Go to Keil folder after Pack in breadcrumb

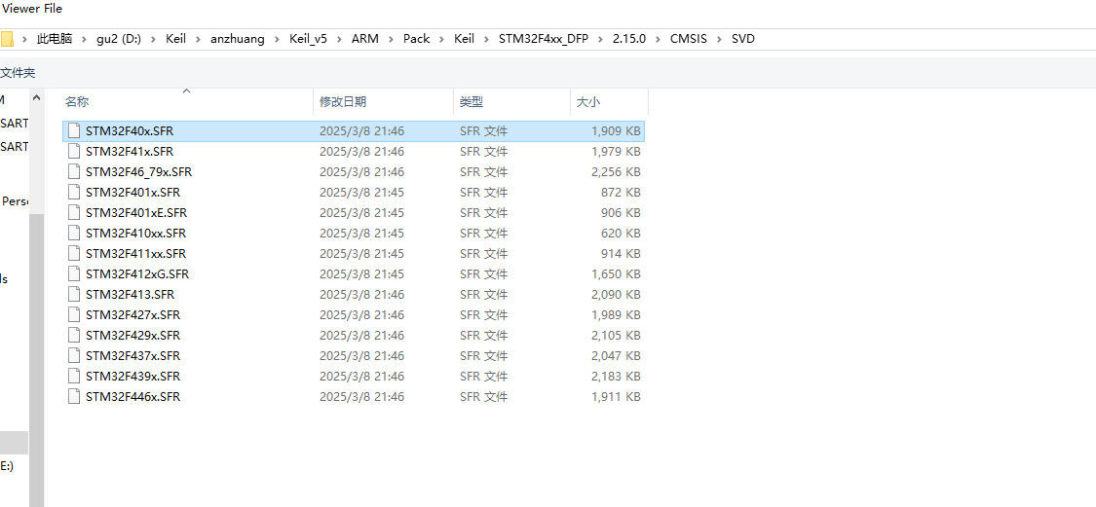coord(464,39)
